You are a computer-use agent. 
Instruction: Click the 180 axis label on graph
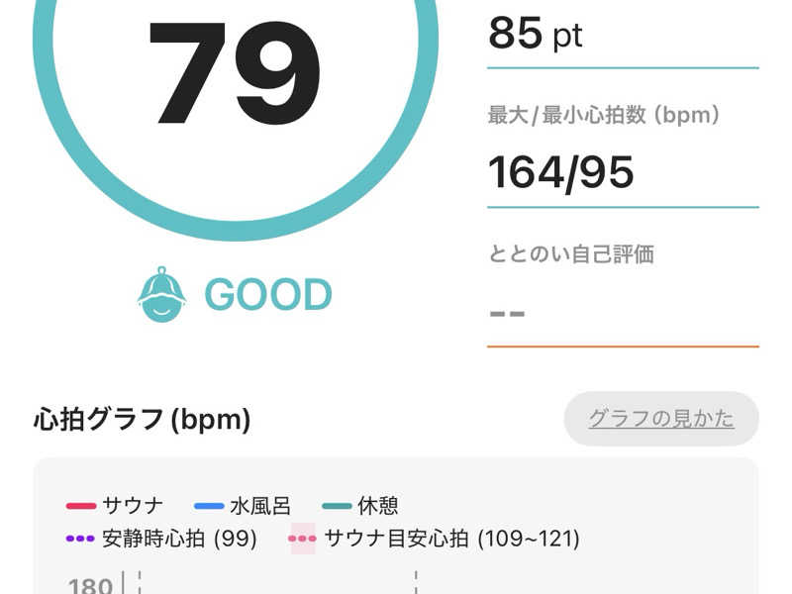click(90, 586)
